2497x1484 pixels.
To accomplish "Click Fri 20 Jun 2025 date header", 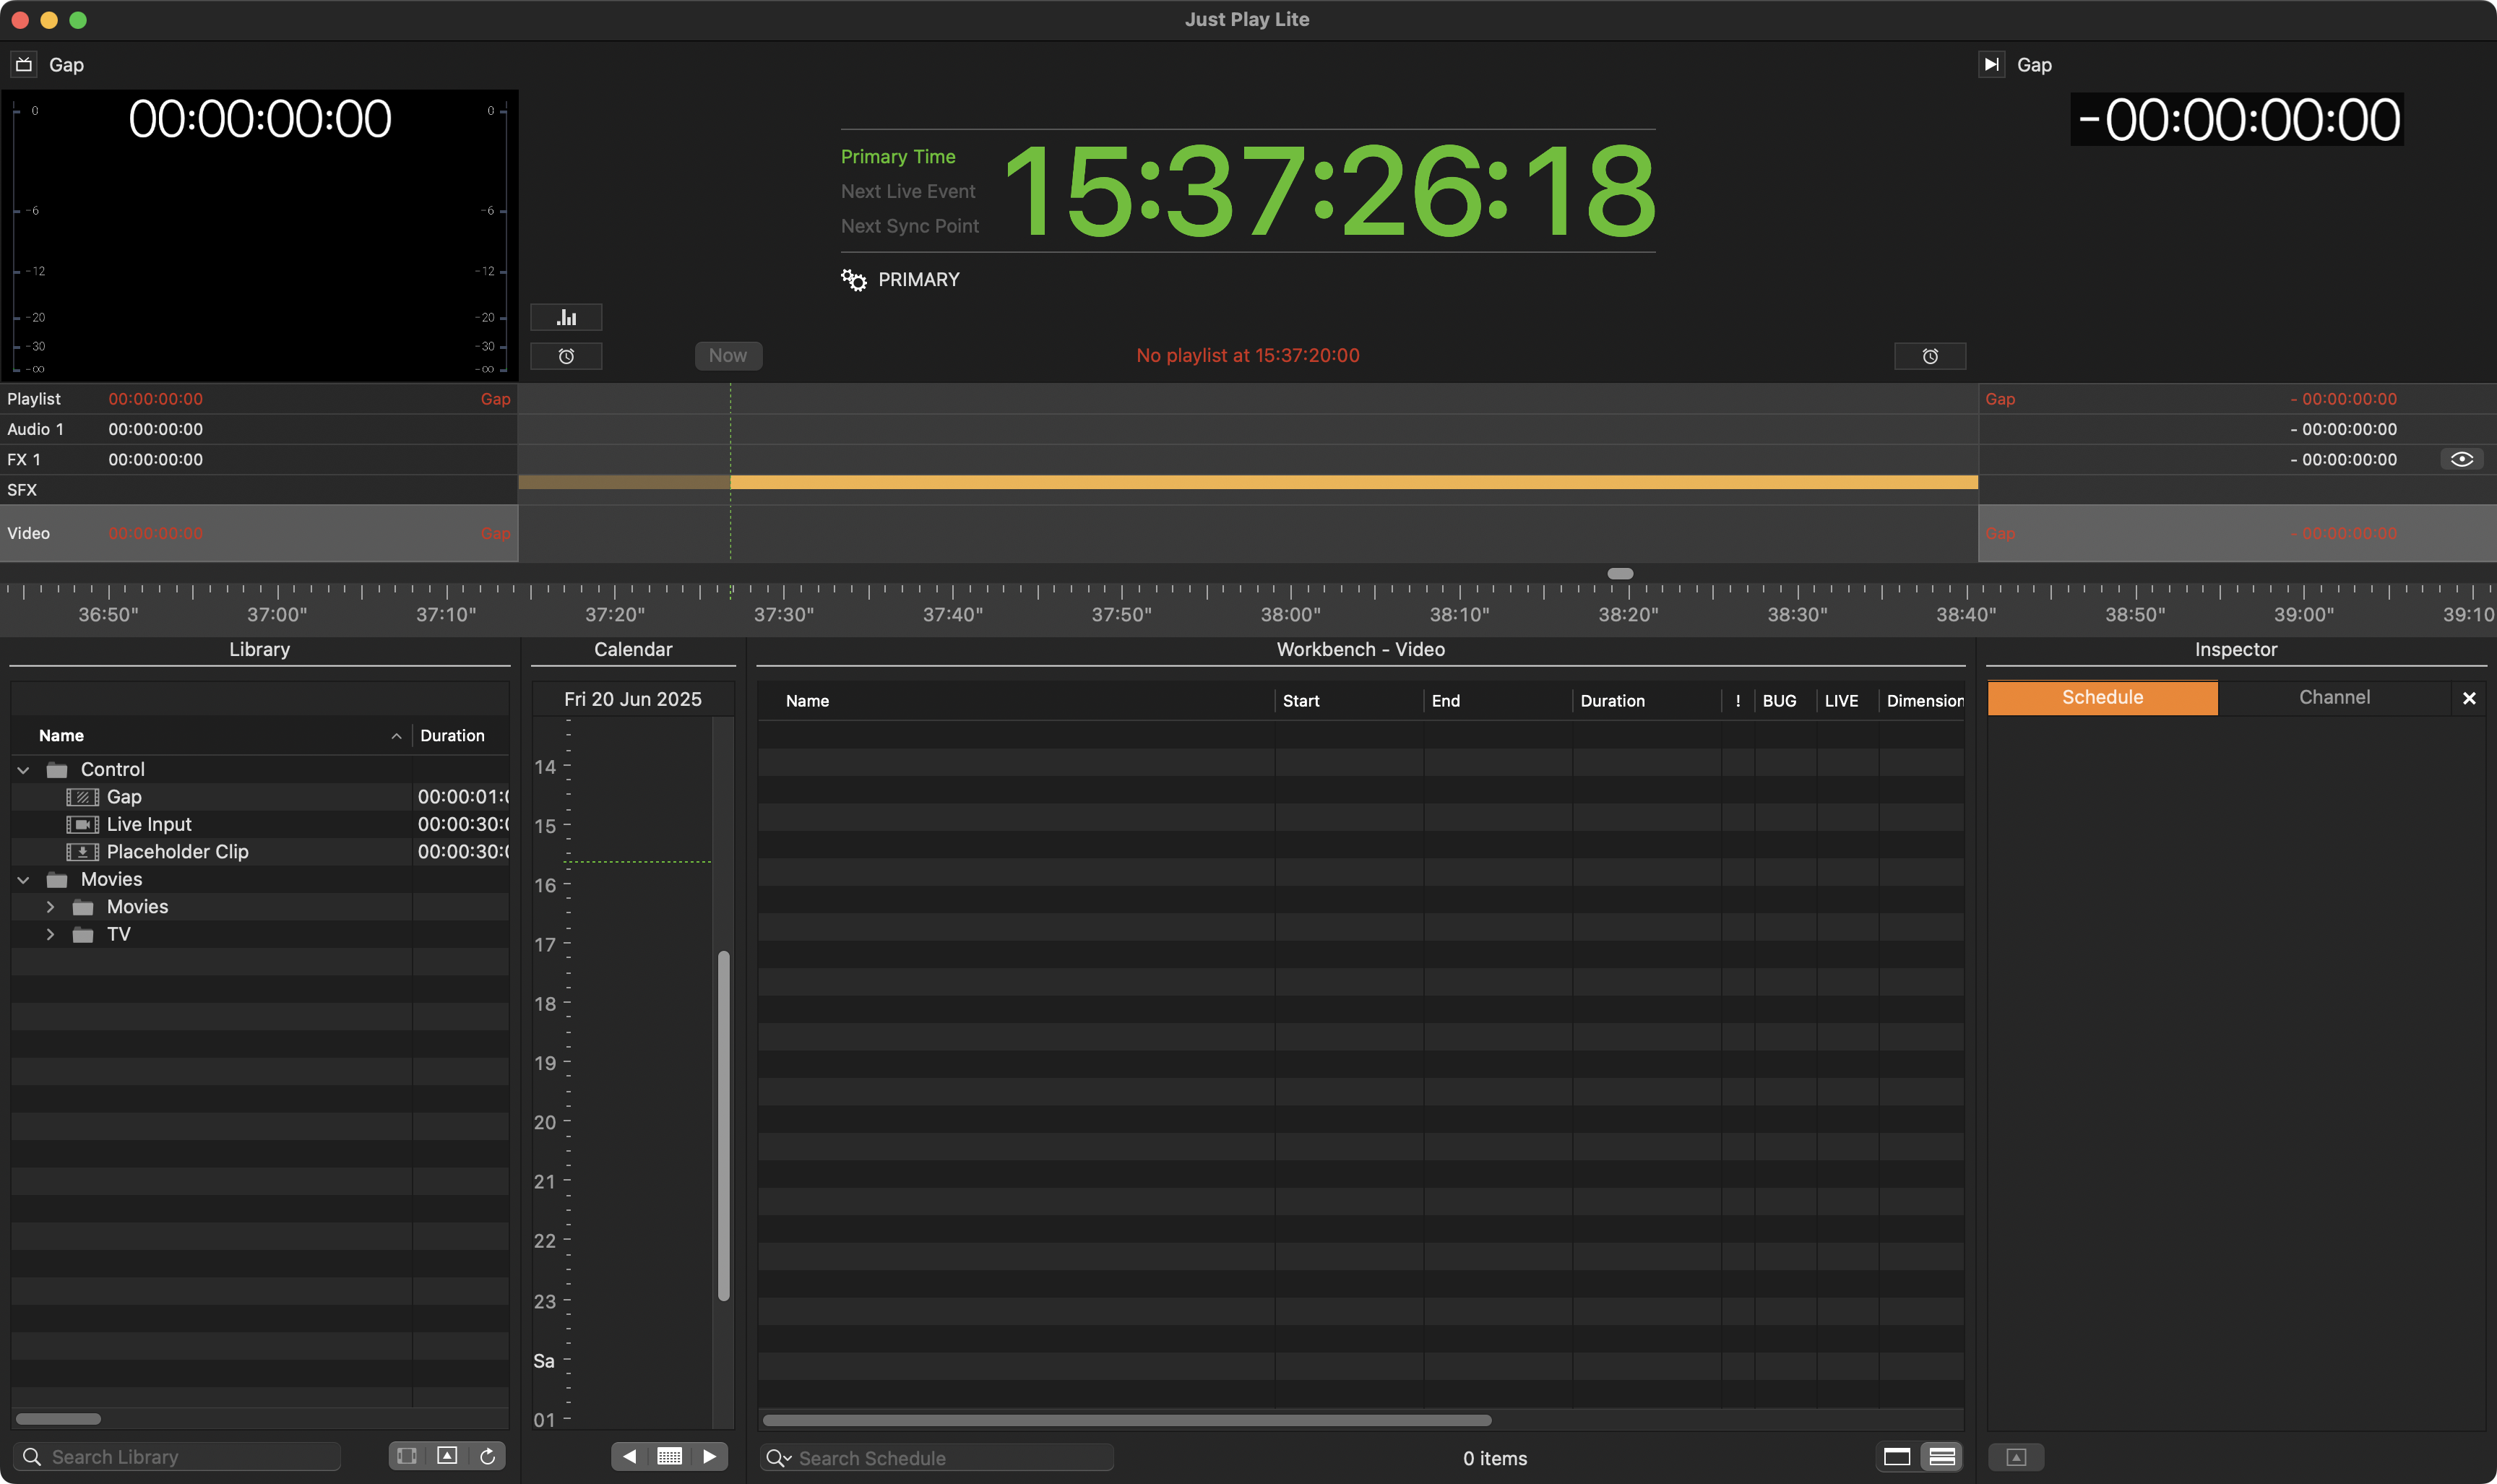I will click(633, 699).
